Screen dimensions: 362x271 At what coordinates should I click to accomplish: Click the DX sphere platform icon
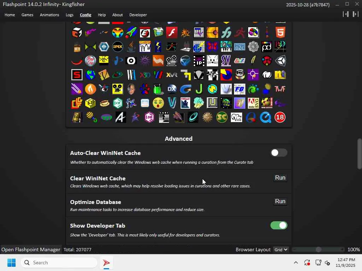[x=172, y=89]
